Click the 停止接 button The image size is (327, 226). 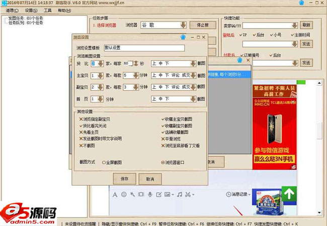(203, 25)
